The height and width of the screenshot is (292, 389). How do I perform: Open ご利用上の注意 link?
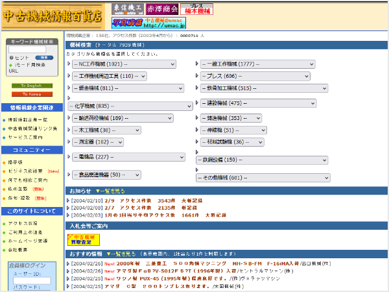point(25,232)
